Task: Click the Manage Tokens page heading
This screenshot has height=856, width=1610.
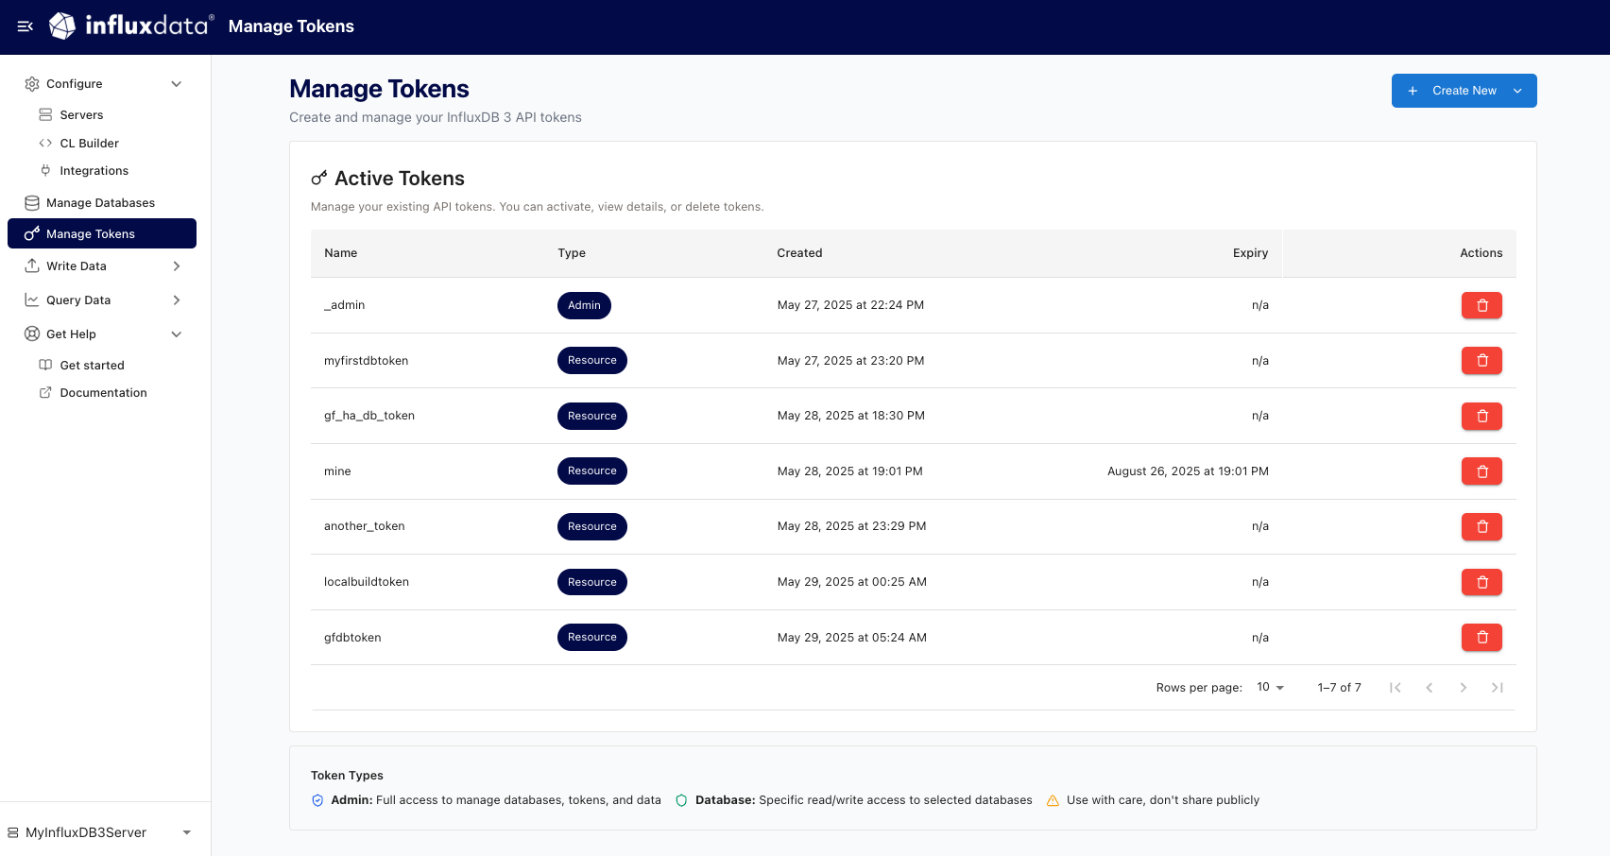Action: pos(379,89)
